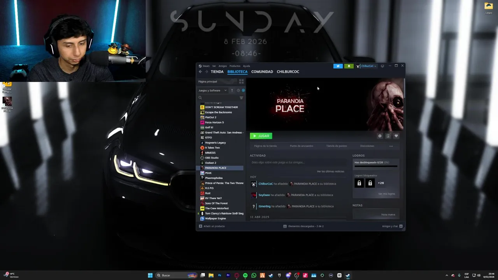
Task: Open advanced library filter options icon
Action: click(x=241, y=98)
